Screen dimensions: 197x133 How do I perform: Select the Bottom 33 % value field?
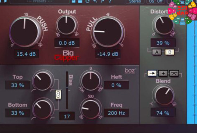[18, 113]
